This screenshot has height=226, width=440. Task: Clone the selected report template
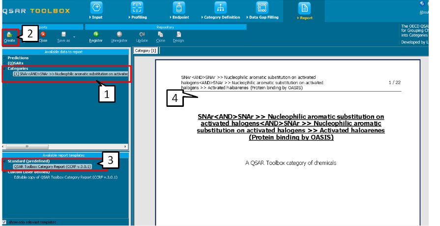(160, 37)
